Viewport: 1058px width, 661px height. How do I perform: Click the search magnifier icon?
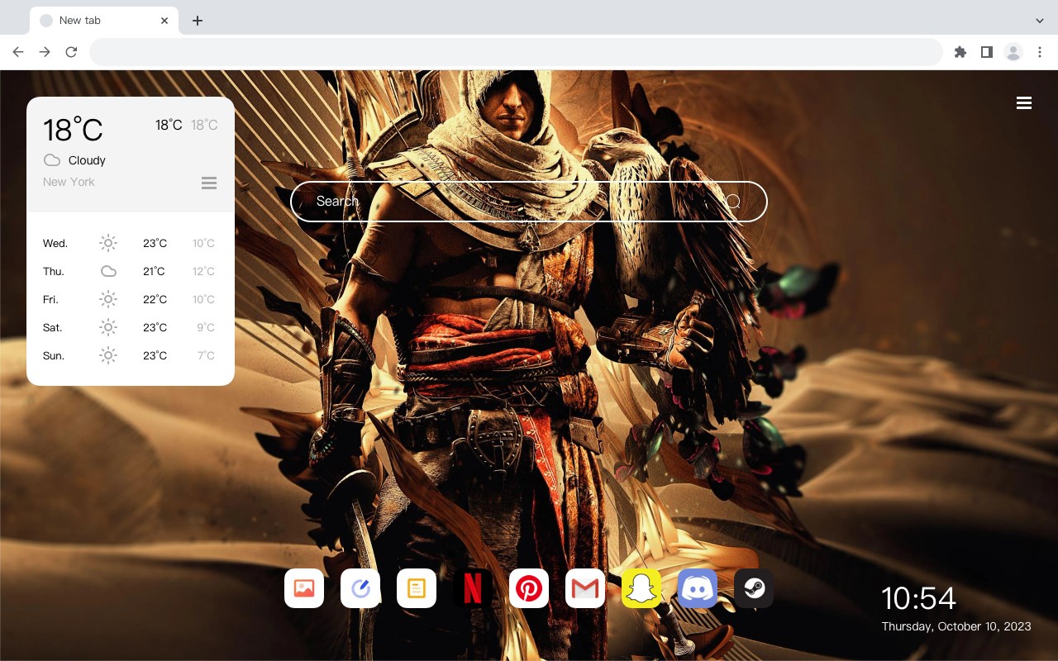pyautogui.click(x=733, y=202)
